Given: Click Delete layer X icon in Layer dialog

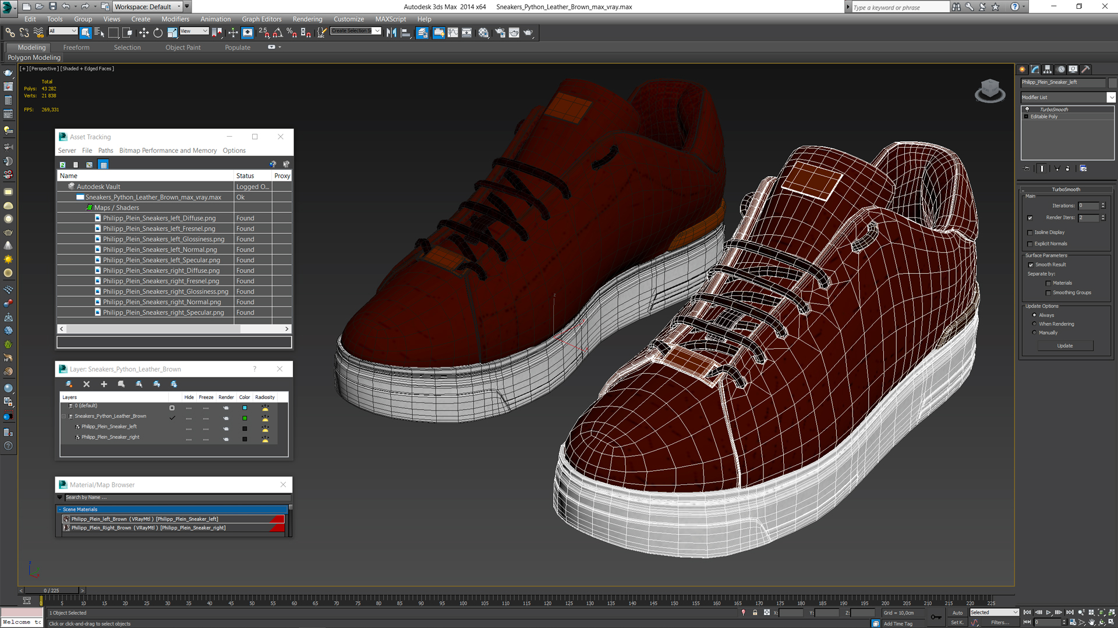Looking at the screenshot, I should pyautogui.click(x=86, y=384).
